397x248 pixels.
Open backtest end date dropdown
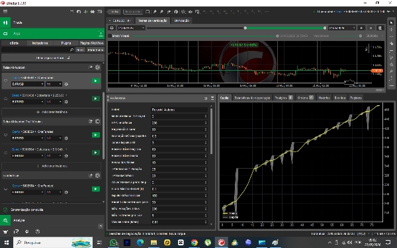tap(342, 28)
